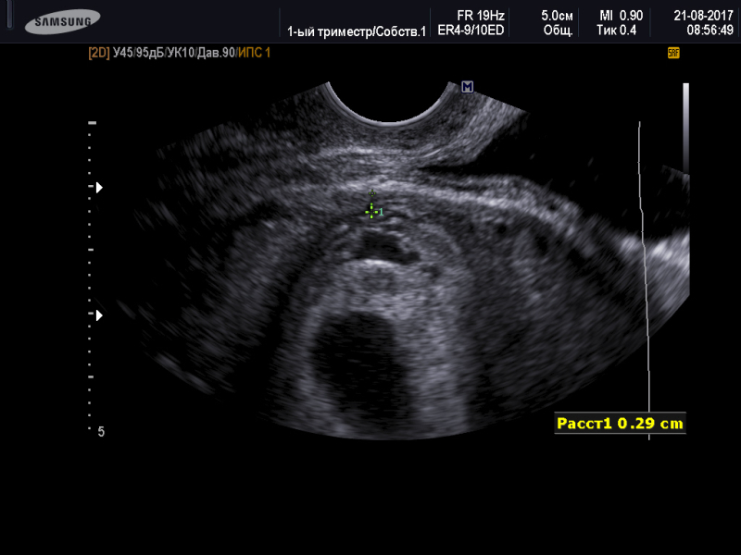Click the grayscale map bar
The width and height of the screenshot is (741, 555).
pyautogui.click(x=685, y=128)
